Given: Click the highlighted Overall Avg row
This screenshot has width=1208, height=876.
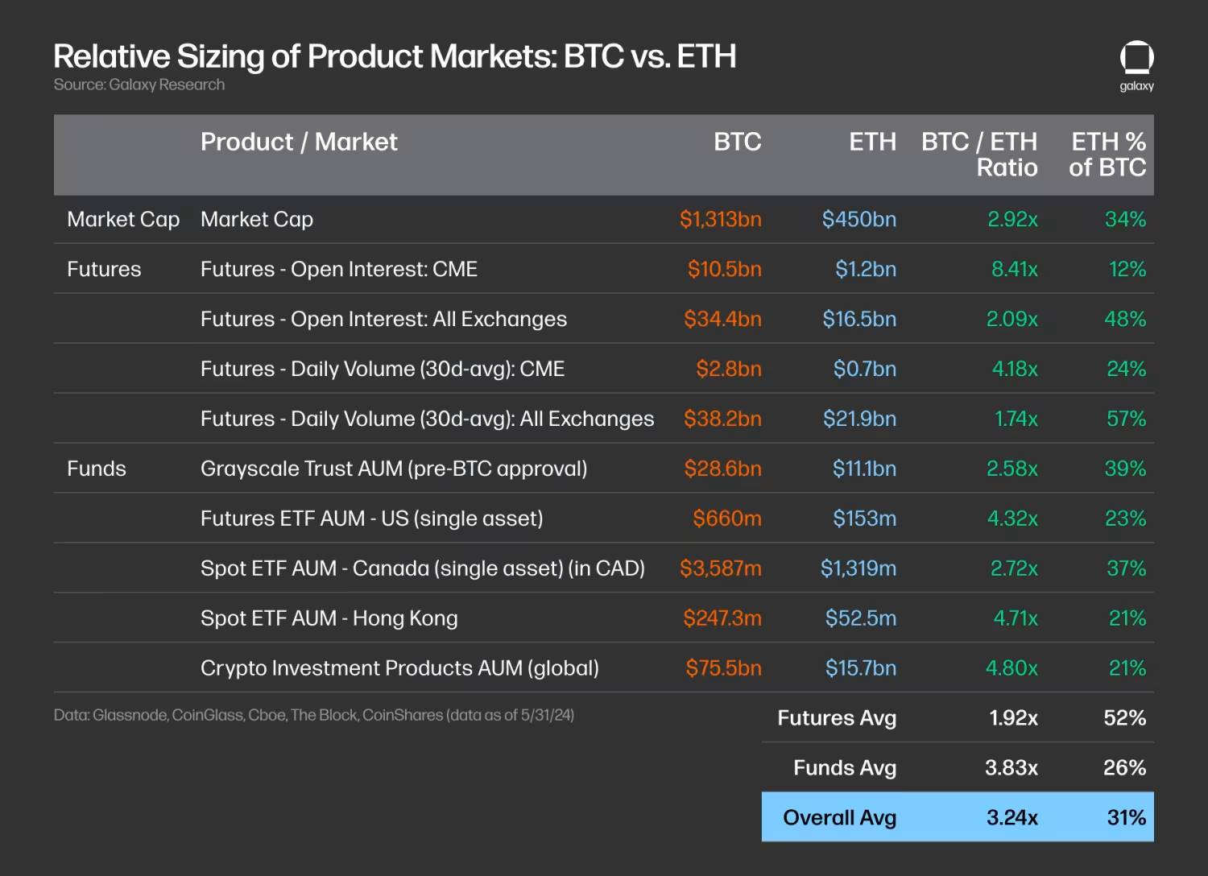Looking at the screenshot, I should pos(958,817).
